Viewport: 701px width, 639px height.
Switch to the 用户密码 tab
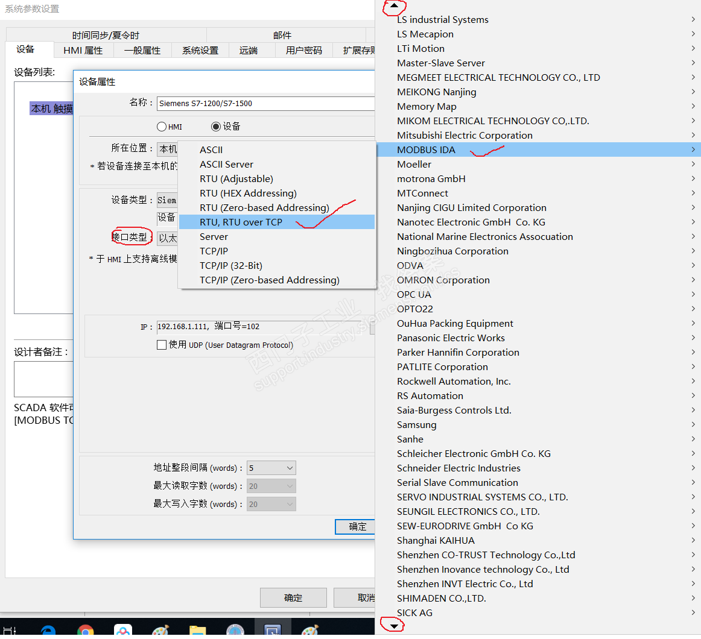304,50
